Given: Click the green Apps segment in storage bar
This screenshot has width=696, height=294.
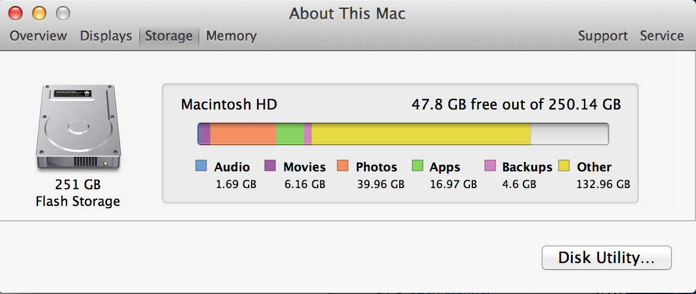Looking at the screenshot, I should tap(290, 134).
